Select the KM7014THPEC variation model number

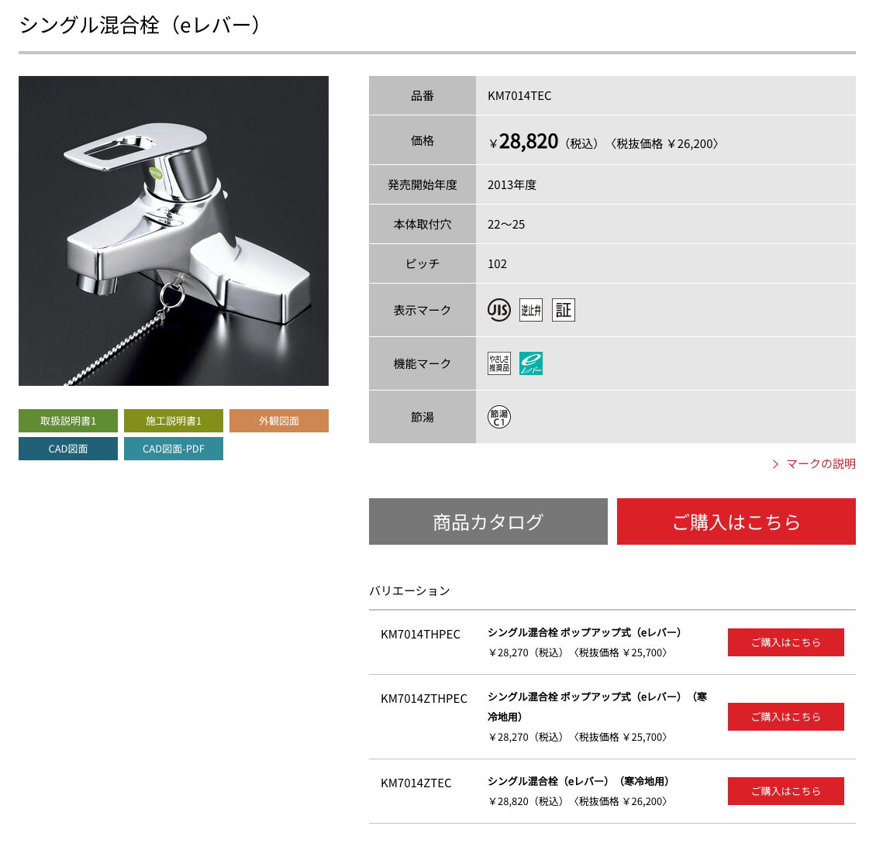(421, 635)
